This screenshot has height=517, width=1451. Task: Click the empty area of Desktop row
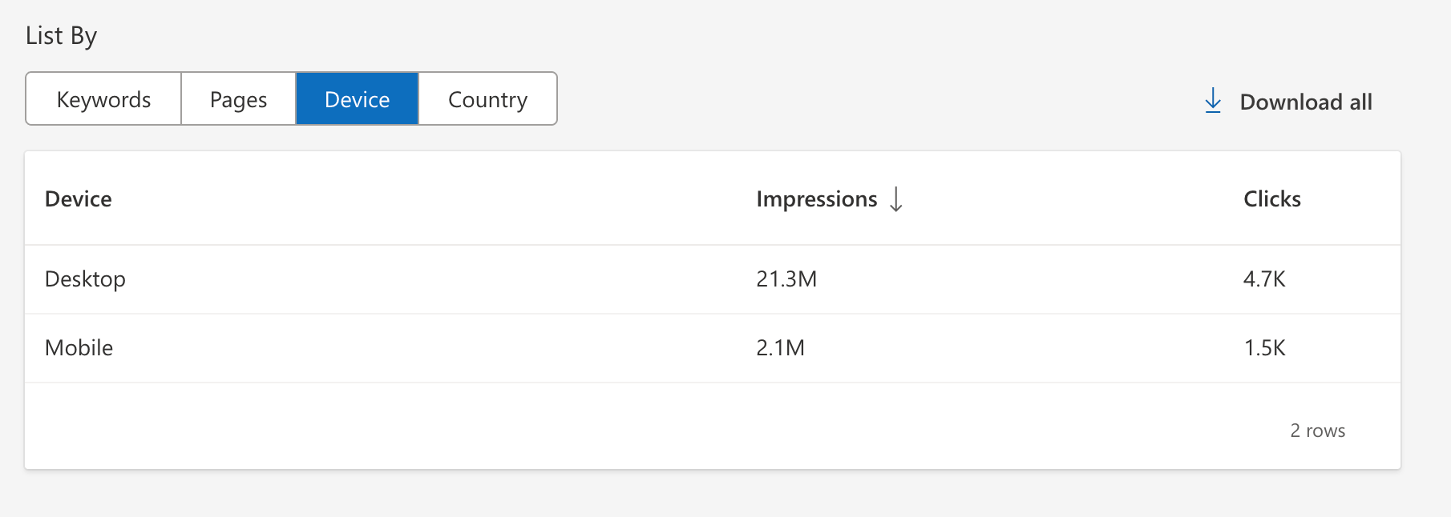tap(441, 279)
